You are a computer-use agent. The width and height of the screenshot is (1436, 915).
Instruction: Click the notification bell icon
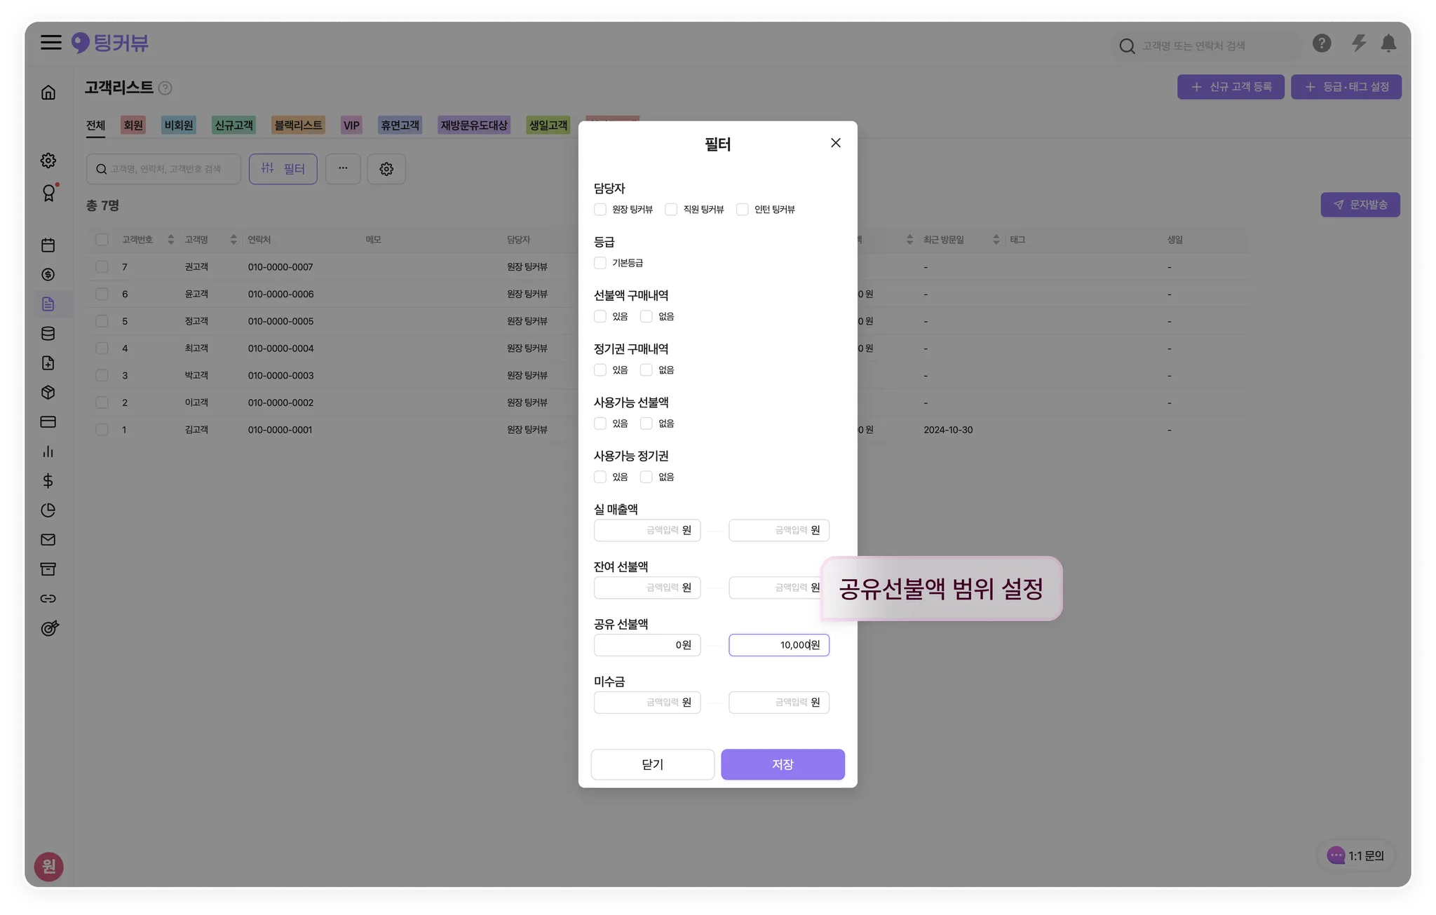pyautogui.click(x=1388, y=43)
